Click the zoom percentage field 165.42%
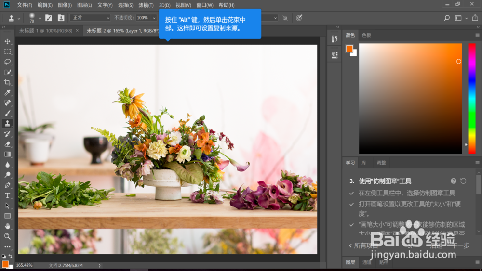Viewport: 482px width, 271px height. point(24,265)
